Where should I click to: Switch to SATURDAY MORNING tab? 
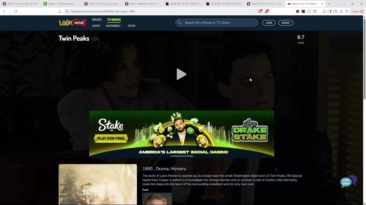click(x=224, y=4)
